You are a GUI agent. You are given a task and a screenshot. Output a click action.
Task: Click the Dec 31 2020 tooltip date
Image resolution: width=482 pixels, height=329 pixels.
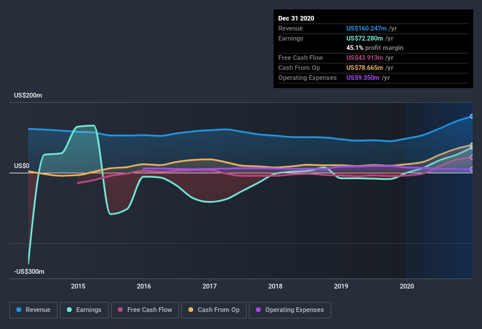296,18
